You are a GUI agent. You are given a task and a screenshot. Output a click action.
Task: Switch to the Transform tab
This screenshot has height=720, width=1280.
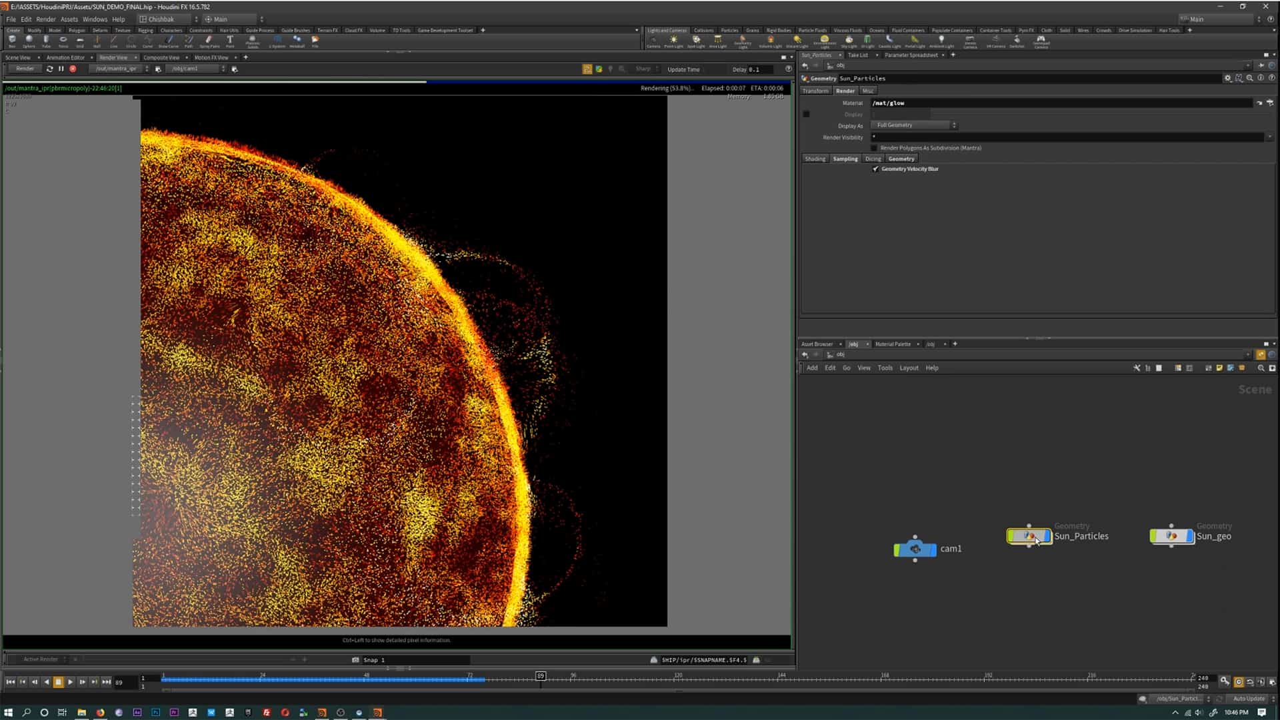tap(815, 91)
